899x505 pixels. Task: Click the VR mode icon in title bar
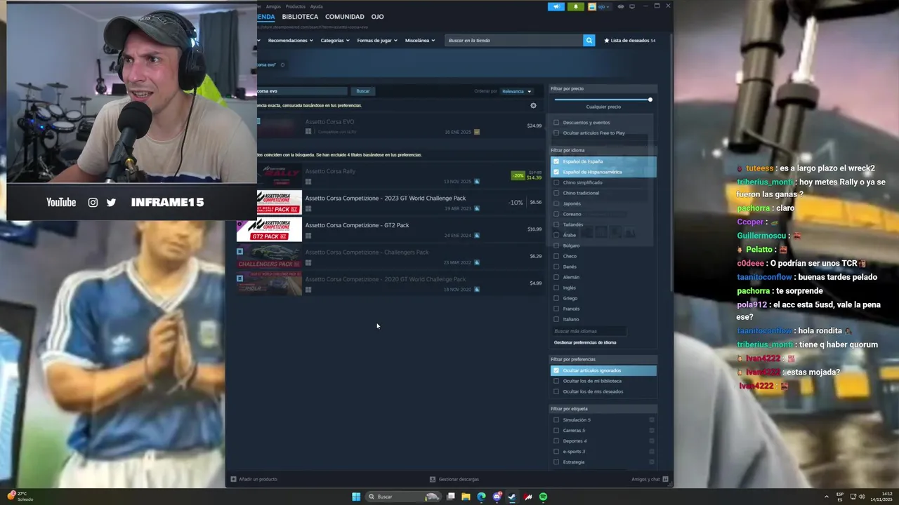click(620, 6)
